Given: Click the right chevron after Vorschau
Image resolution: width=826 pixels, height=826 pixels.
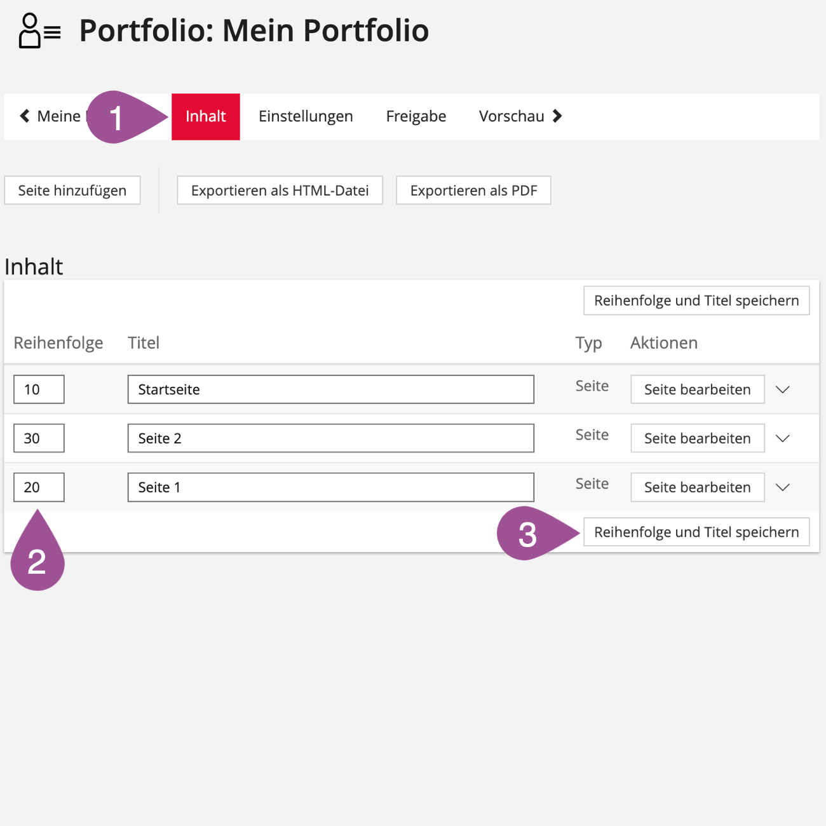Looking at the screenshot, I should [557, 116].
